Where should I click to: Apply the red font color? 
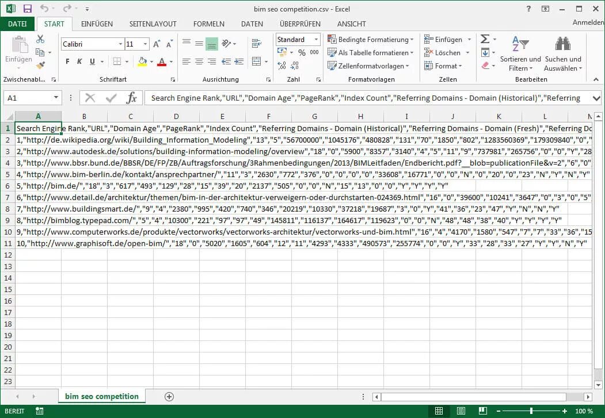162,62
